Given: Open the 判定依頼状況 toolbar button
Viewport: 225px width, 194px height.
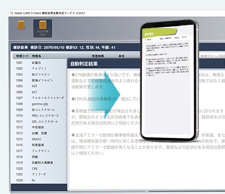Looking at the screenshot, I should 43,28.
